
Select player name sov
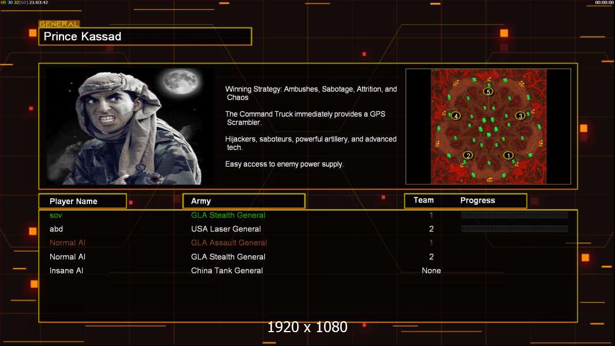point(56,215)
